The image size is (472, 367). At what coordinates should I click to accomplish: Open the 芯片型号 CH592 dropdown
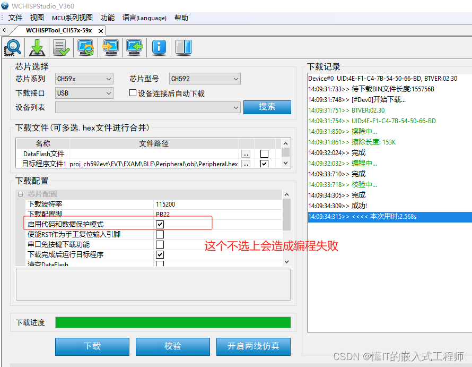205,79
